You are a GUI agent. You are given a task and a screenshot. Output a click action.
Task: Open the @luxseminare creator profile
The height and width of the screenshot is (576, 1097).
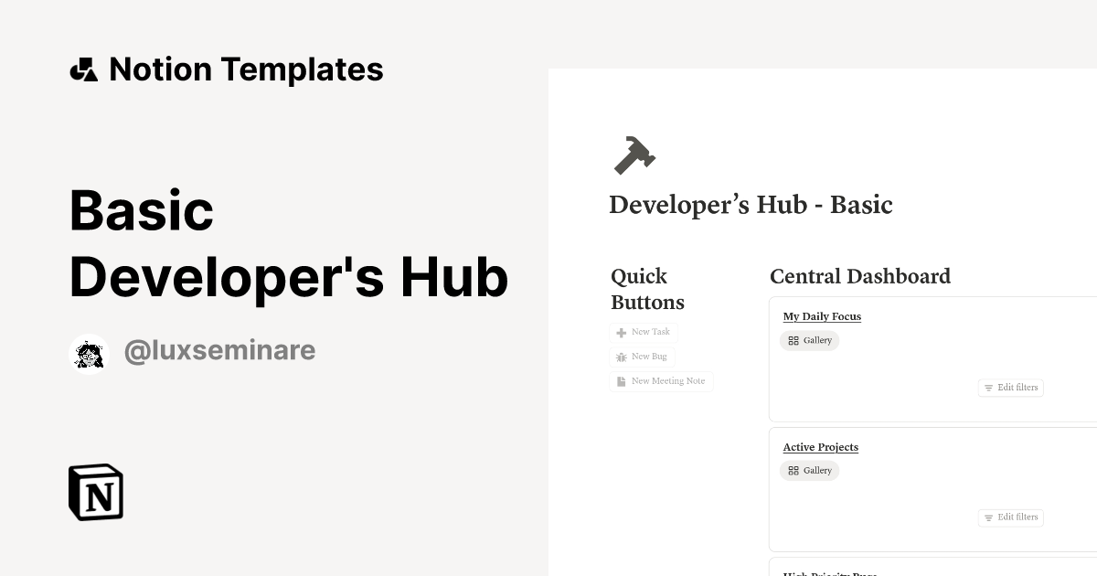(219, 351)
